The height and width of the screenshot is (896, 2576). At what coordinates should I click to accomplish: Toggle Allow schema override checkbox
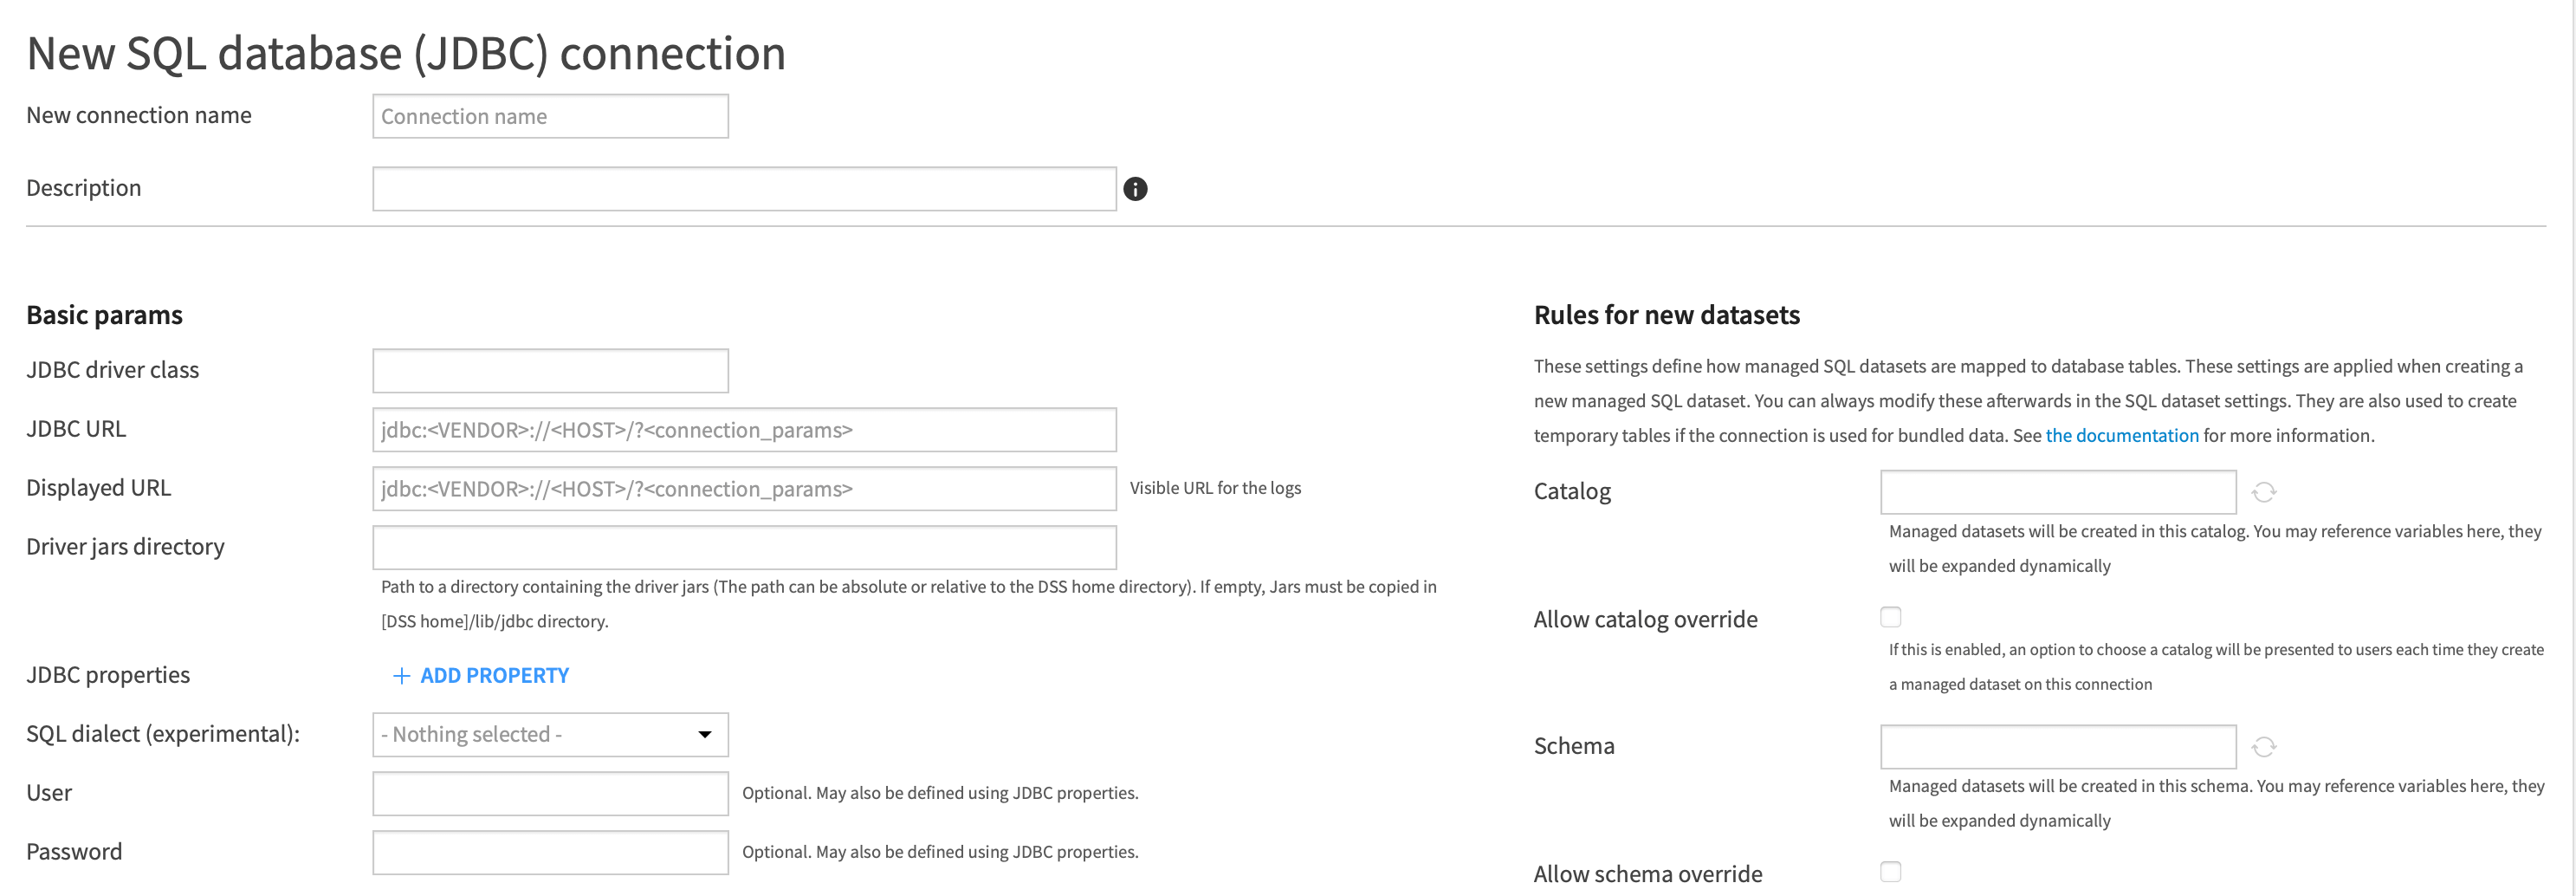[1890, 872]
